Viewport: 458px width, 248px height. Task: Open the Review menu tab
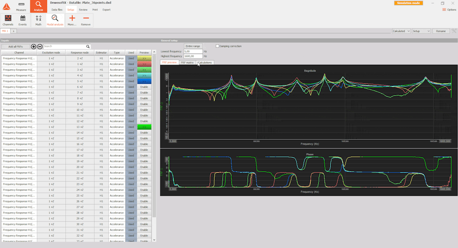click(83, 10)
